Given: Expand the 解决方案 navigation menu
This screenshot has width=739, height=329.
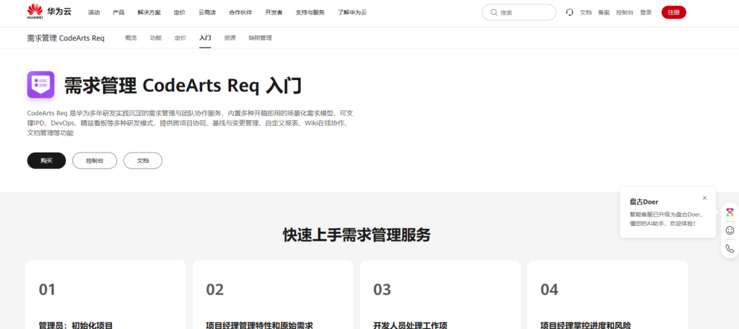Looking at the screenshot, I should 149,12.
